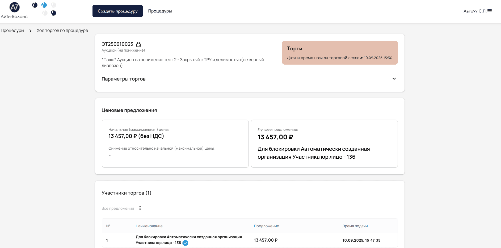
Task: Open the three-dot menu near Все предложения
Action: [140, 208]
